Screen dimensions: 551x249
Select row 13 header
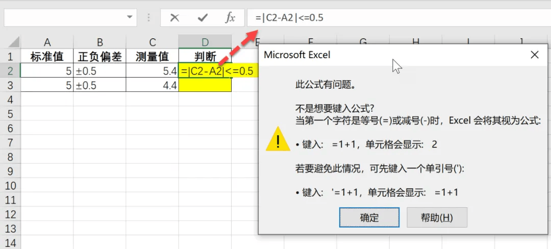10,229
